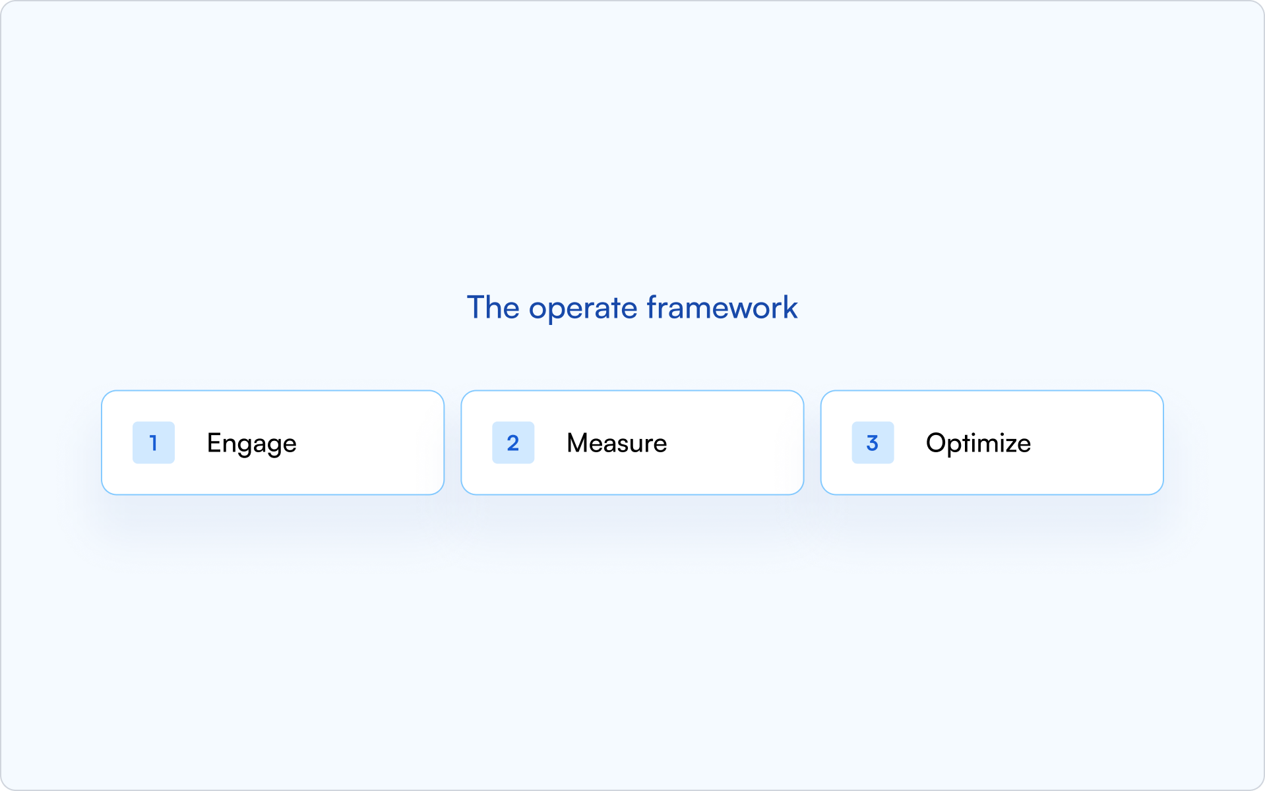The width and height of the screenshot is (1265, 791).
Task: Click the "Optimize" text label
Action: [x=978, y=444]
